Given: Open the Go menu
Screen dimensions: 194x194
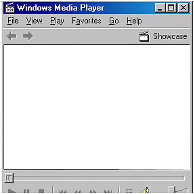Looking at the screenshot, I should [114, 21].
